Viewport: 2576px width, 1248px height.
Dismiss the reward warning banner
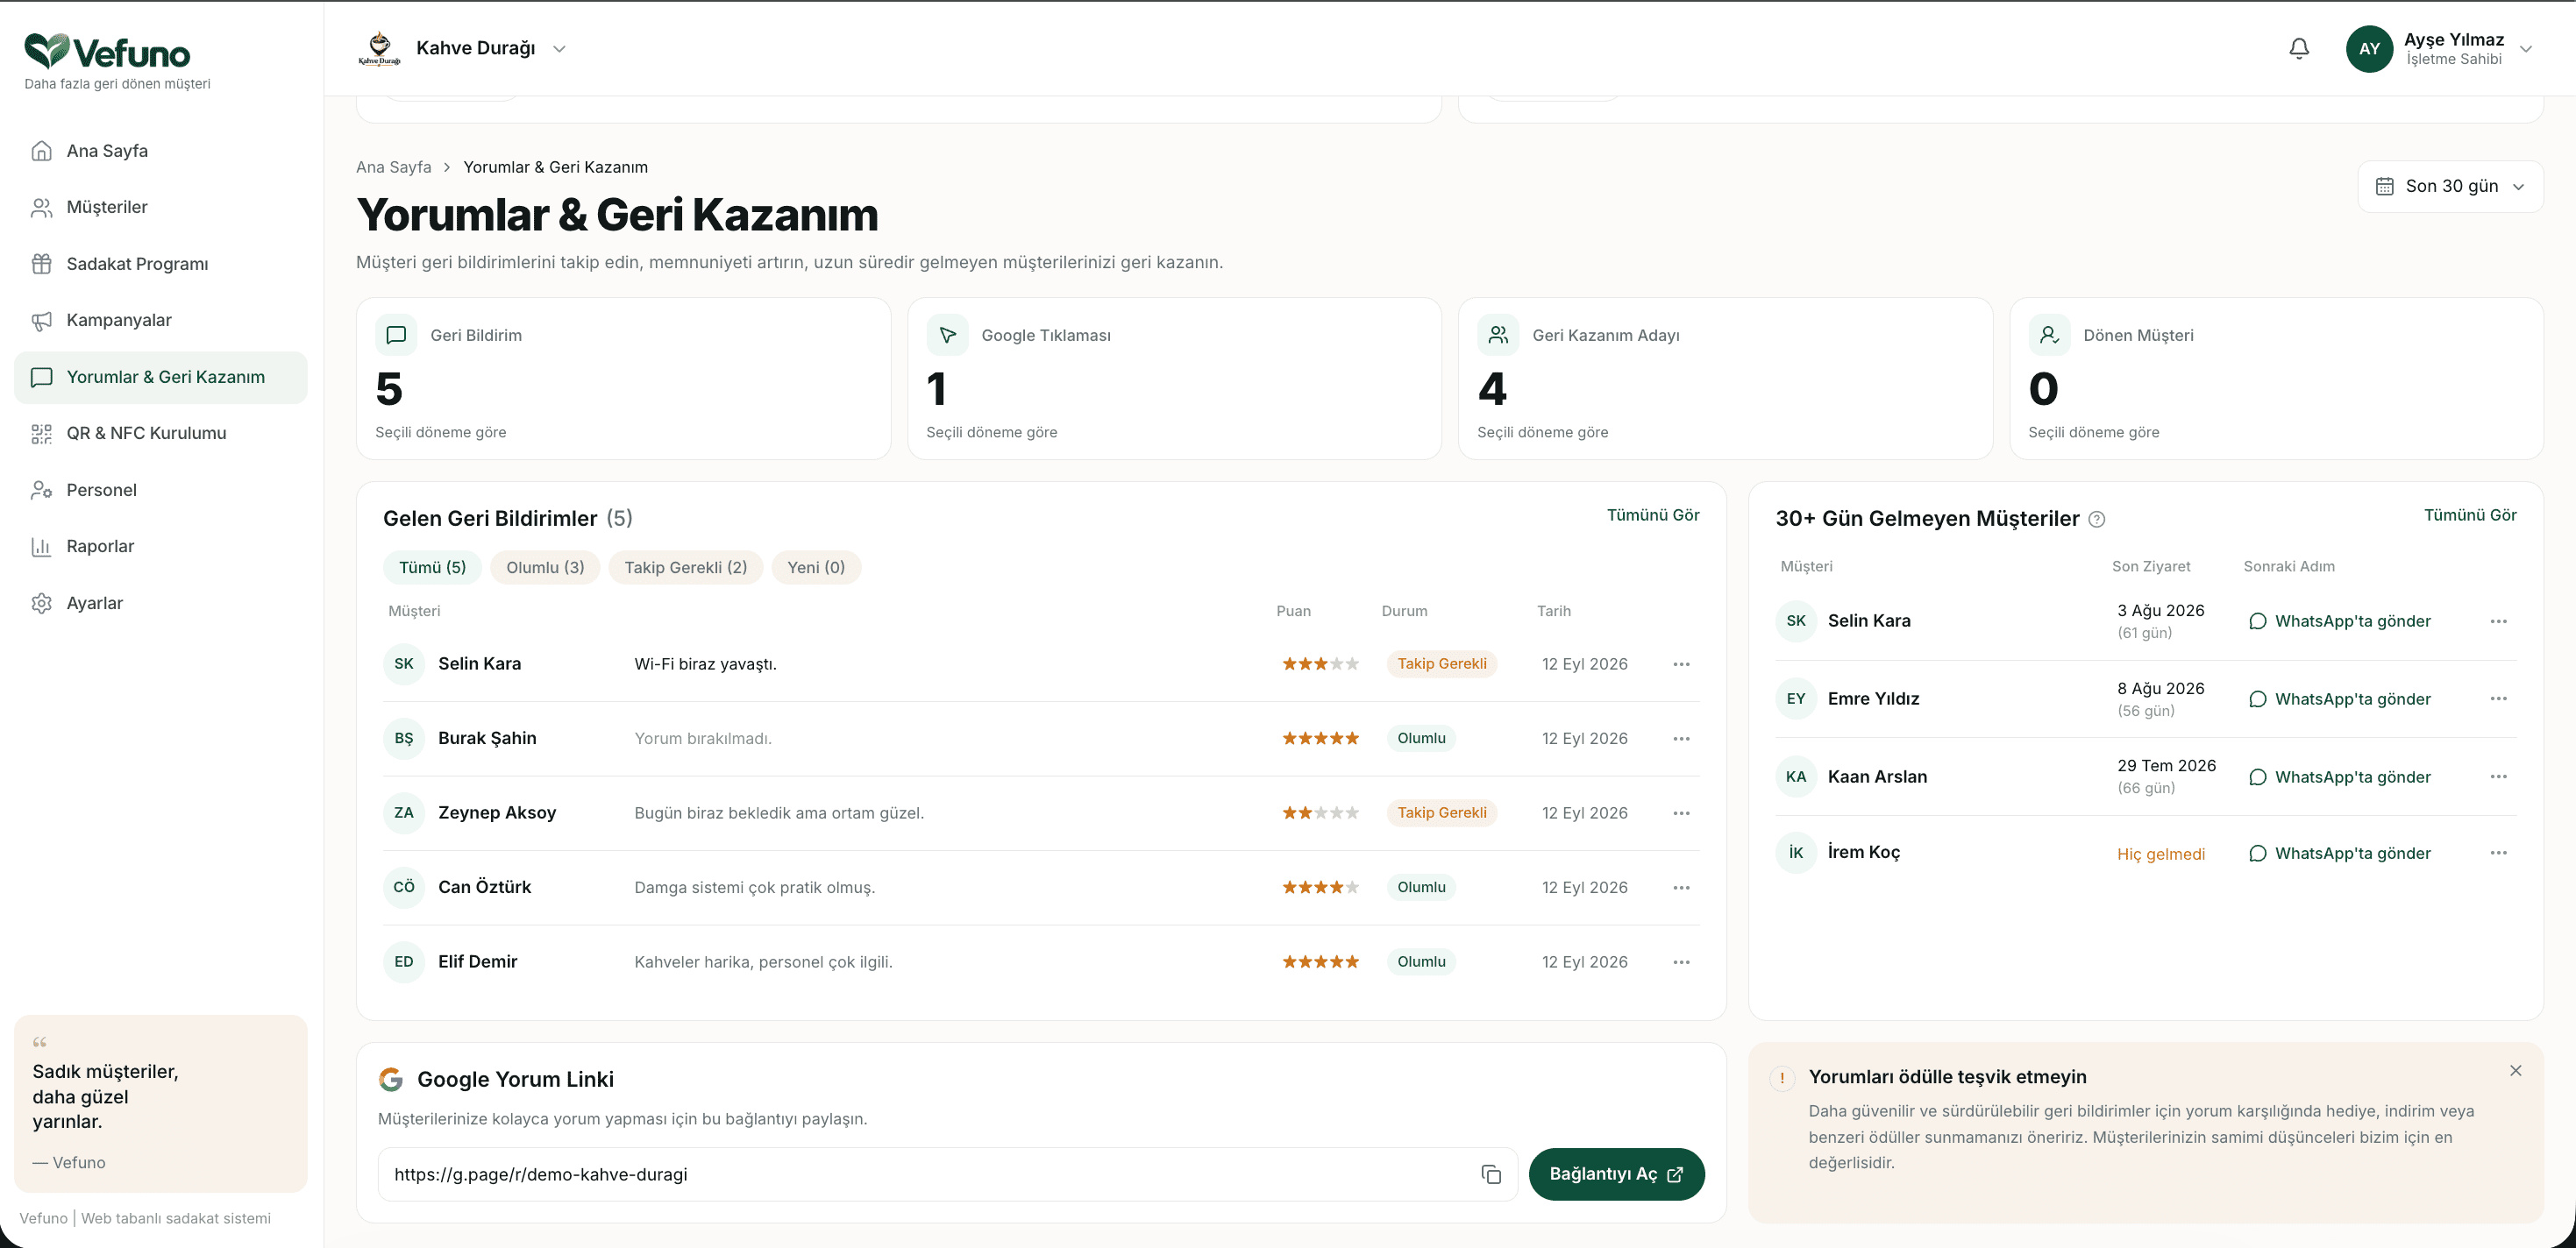[2515, 1070]
